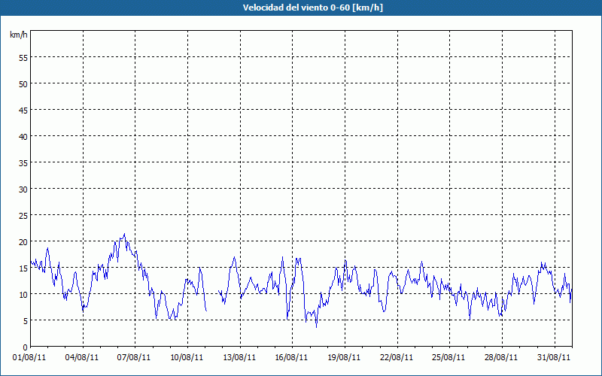602x376 pixels.
Task: Click the lowest wind dip after 16/08/11
Action: 316,327
